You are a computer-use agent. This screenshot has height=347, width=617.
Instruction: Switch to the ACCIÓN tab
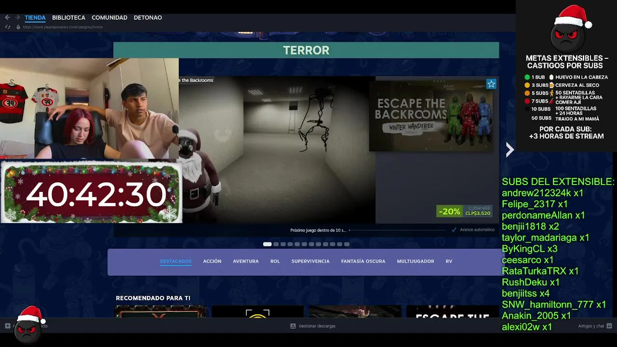[x=212, y=261]
